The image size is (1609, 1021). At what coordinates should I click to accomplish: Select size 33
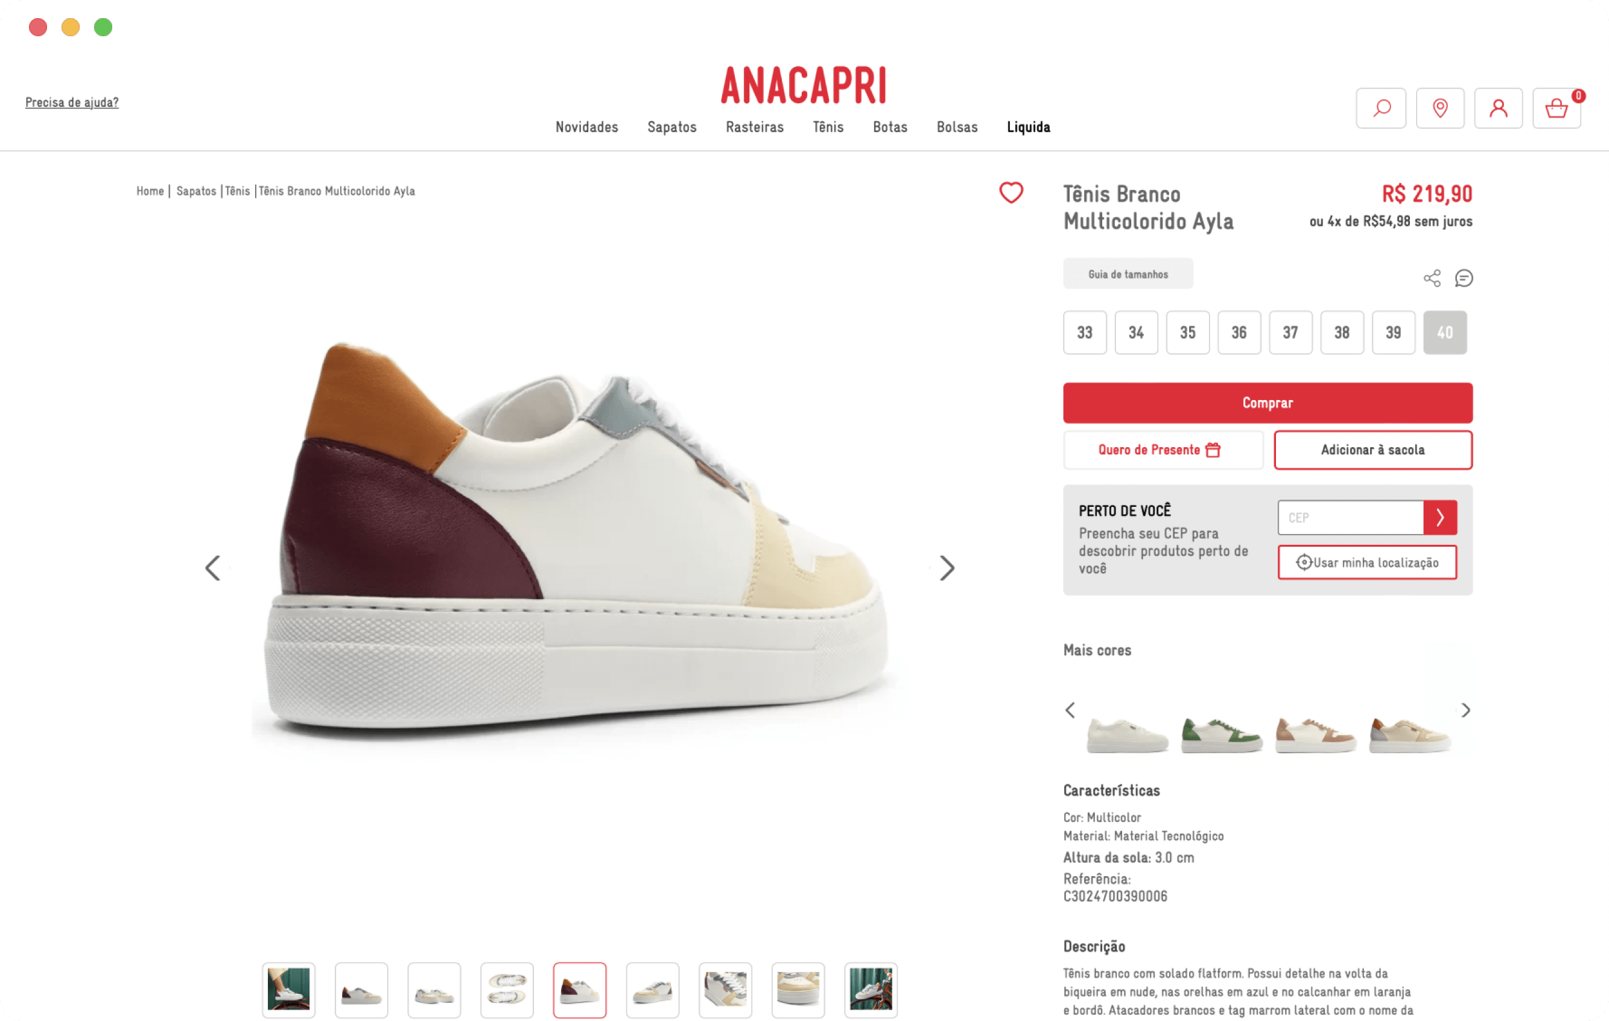coord(1085,332)
